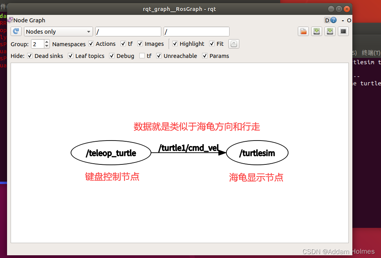
Task: Open terminal 终端(T) menu behind
Action: coord(371,52)
